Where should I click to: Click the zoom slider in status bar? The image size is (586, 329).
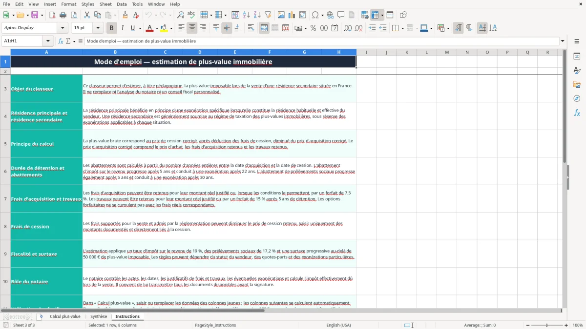547,325
